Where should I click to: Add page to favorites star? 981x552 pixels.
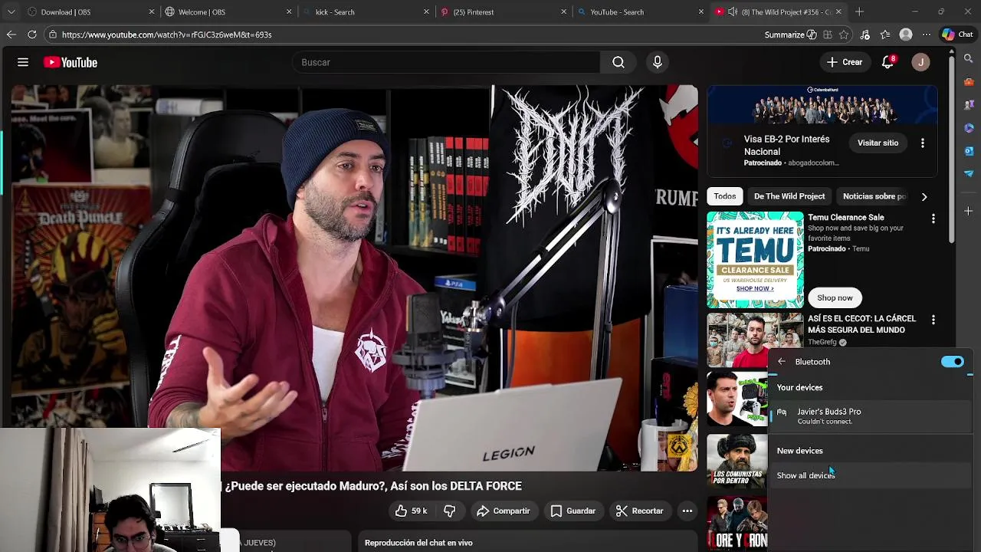[x=844, y=34]
